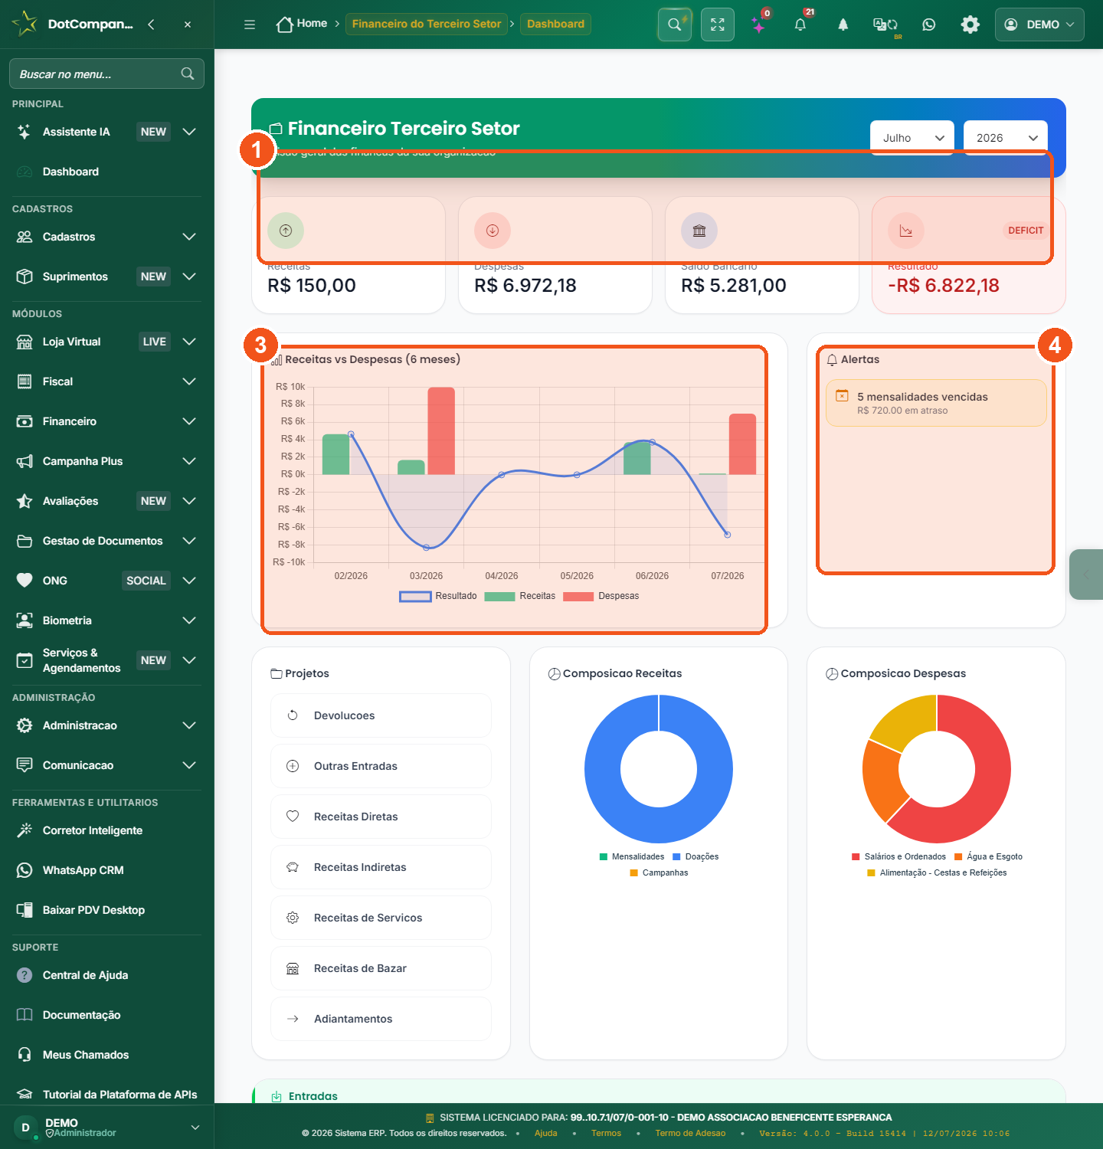Click the Resultado chart icon
Viewport: 1103px width, 1149px height.
(906, 231)
